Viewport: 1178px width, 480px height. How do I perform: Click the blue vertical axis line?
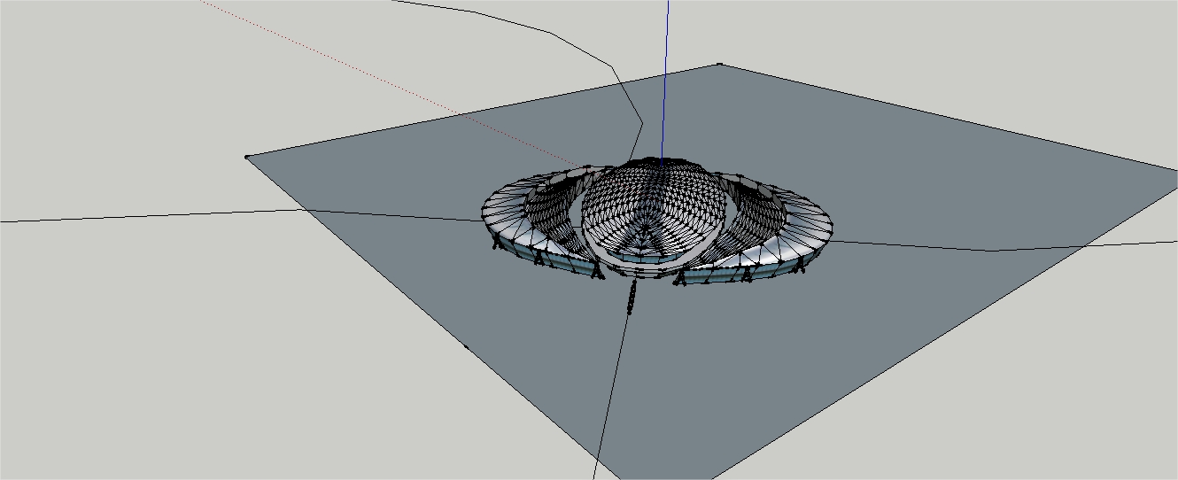[x=666, y=71]
